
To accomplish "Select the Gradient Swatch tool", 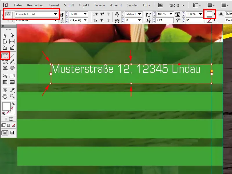I will 5,82.
